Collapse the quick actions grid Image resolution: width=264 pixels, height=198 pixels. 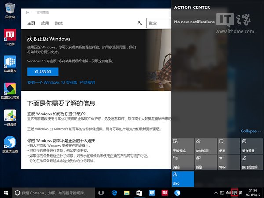251,131
